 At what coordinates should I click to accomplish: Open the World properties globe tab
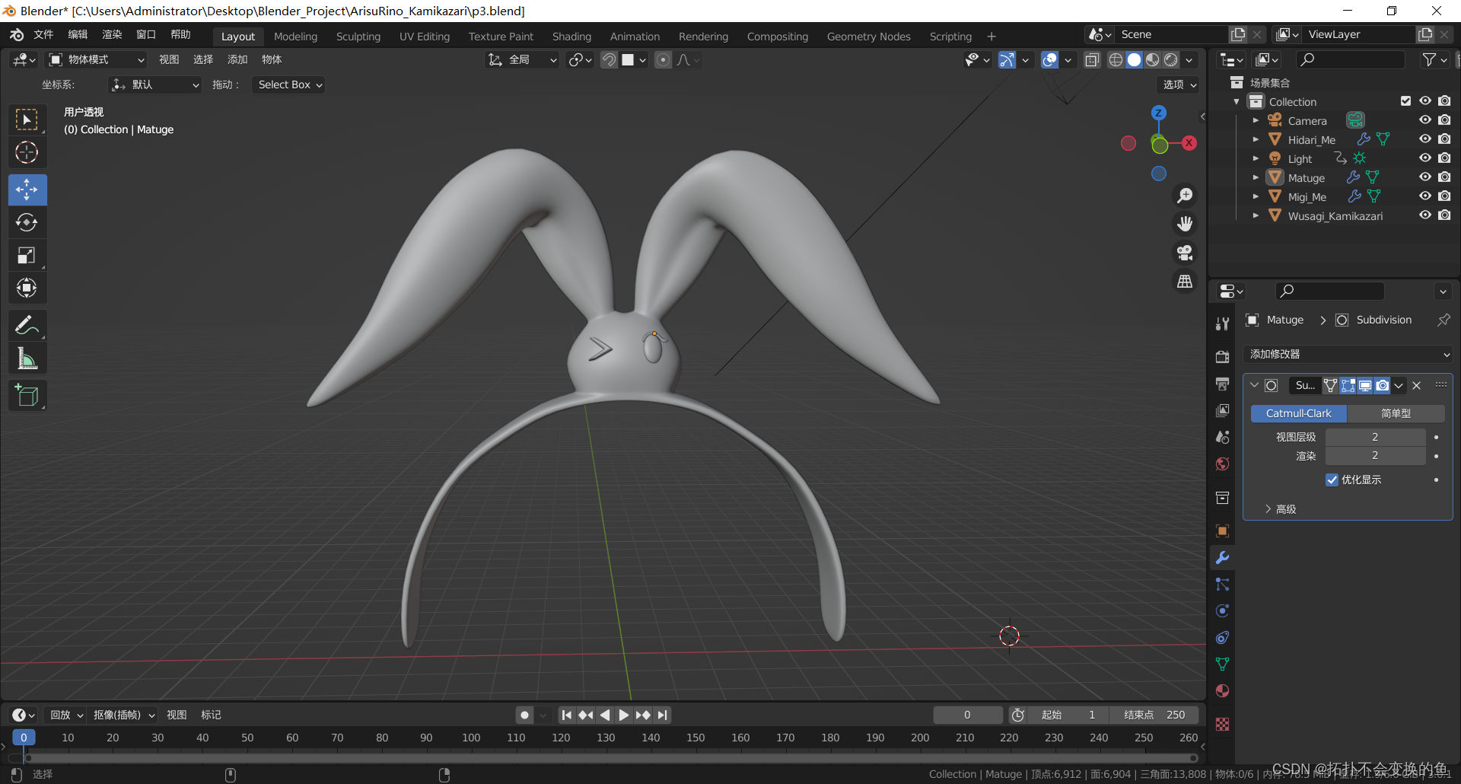click(x=1222, y=464)
